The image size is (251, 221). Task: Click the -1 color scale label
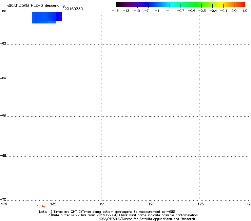[168, 11]
